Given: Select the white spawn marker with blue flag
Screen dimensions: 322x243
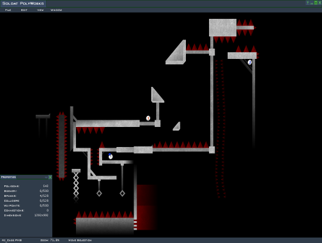Looking at the screenshot, I should coord(111,156).
